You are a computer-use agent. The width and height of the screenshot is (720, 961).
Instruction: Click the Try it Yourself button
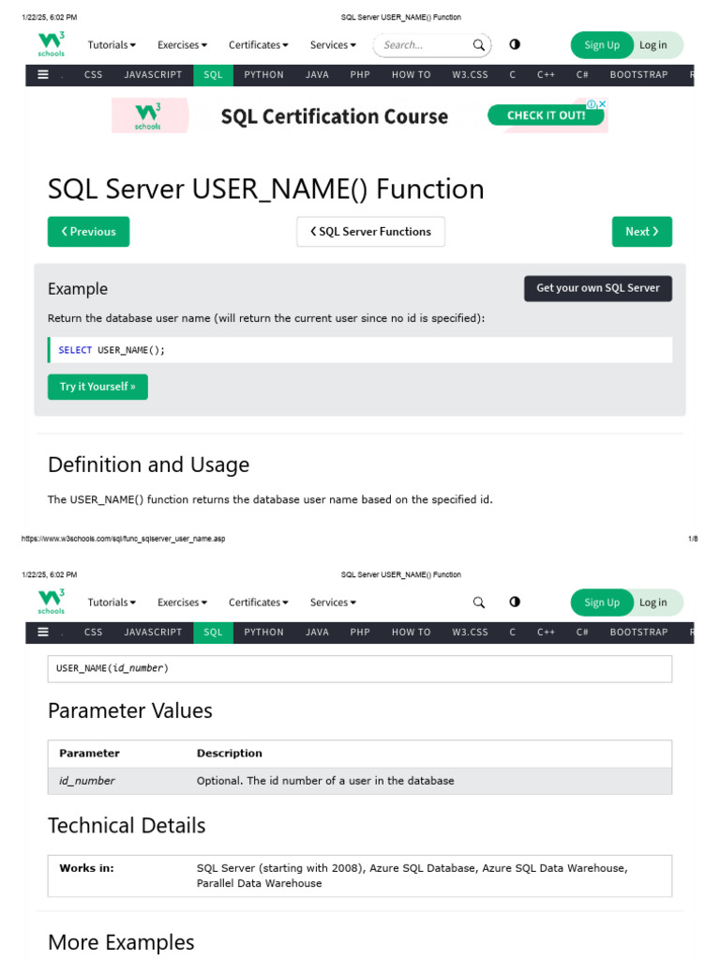point(97,387)
